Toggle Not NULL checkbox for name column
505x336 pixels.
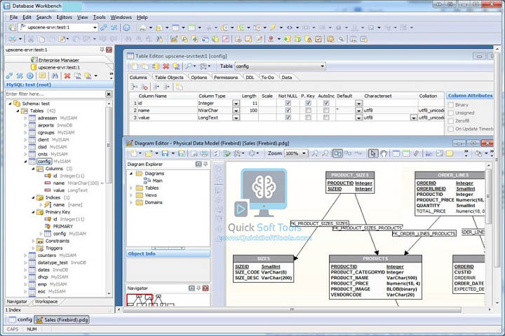coord(288,111)
